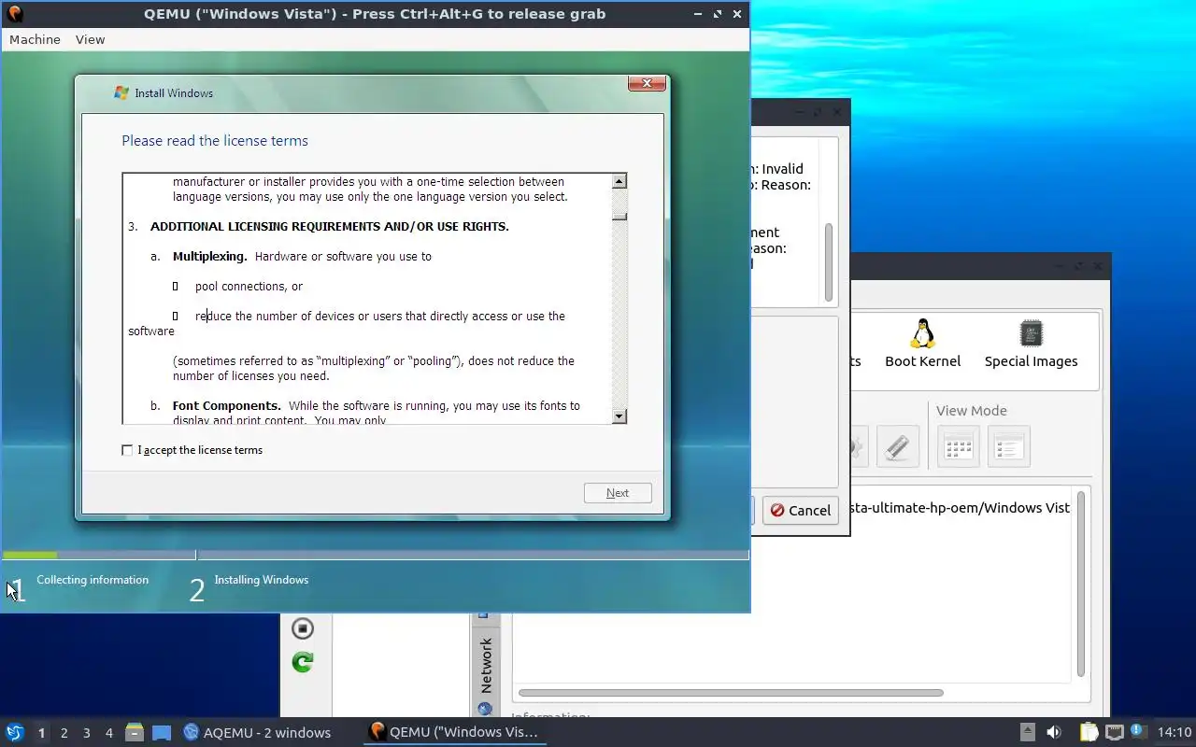Switch AQEMU View Mode to icon grid

coord(959,446)
